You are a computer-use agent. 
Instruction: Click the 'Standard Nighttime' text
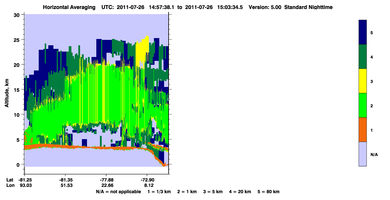click(308, 7)
